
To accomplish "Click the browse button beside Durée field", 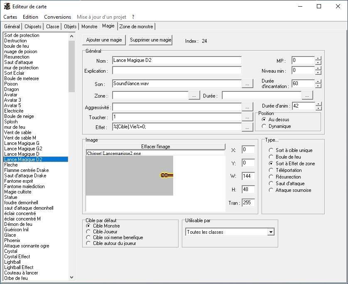I will click(307, 95).
